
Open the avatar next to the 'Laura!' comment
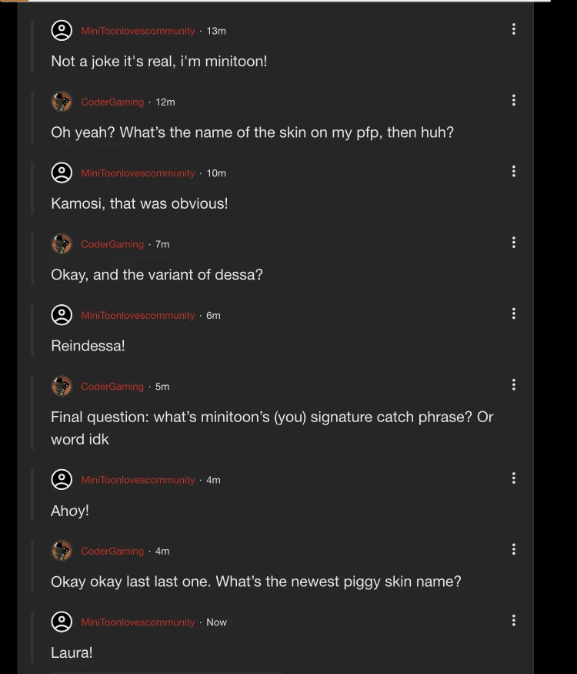pos(62,622)
